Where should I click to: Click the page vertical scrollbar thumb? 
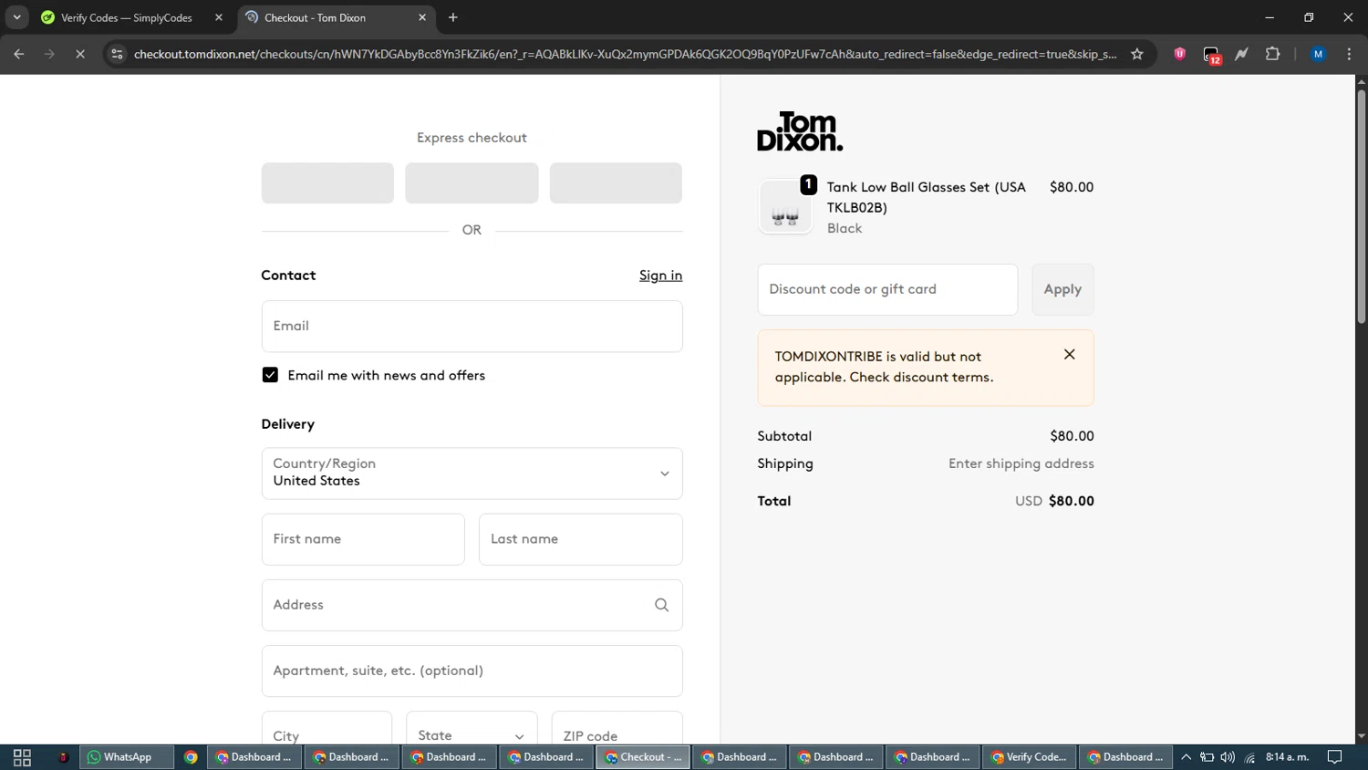(1361, 206)
